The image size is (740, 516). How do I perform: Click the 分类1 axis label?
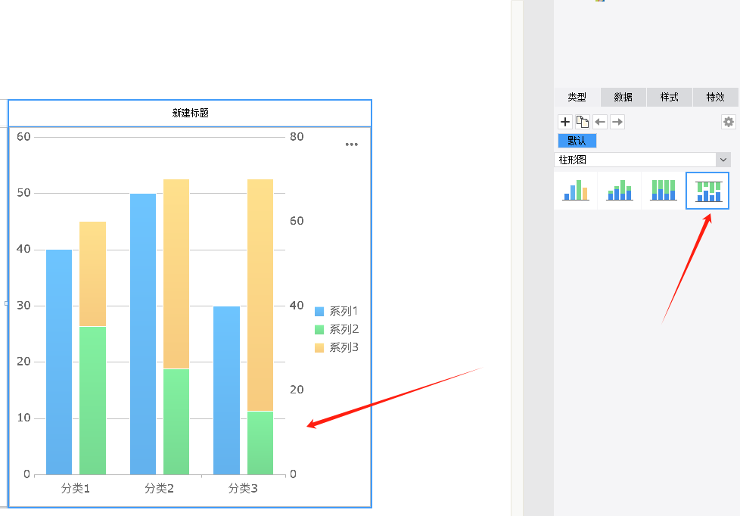click(76, 489)
